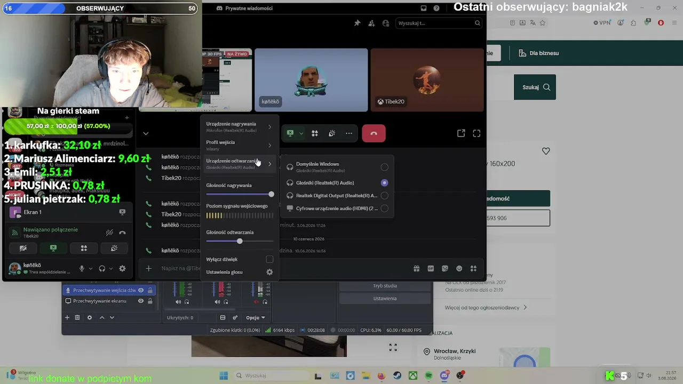Toggle lock on Przechwytywanie wejścia dźw source
Viewport: 683px width, 384px height.
pos(150,290)
